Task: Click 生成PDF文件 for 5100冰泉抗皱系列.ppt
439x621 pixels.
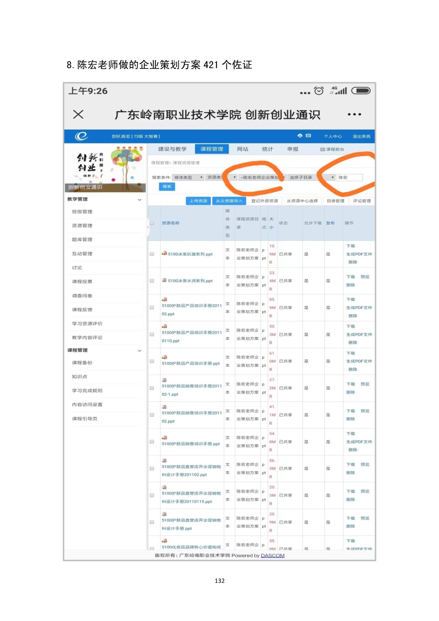Action: (359, 254)
